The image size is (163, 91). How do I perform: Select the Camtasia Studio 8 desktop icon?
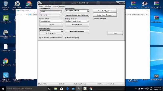[6, 20]
